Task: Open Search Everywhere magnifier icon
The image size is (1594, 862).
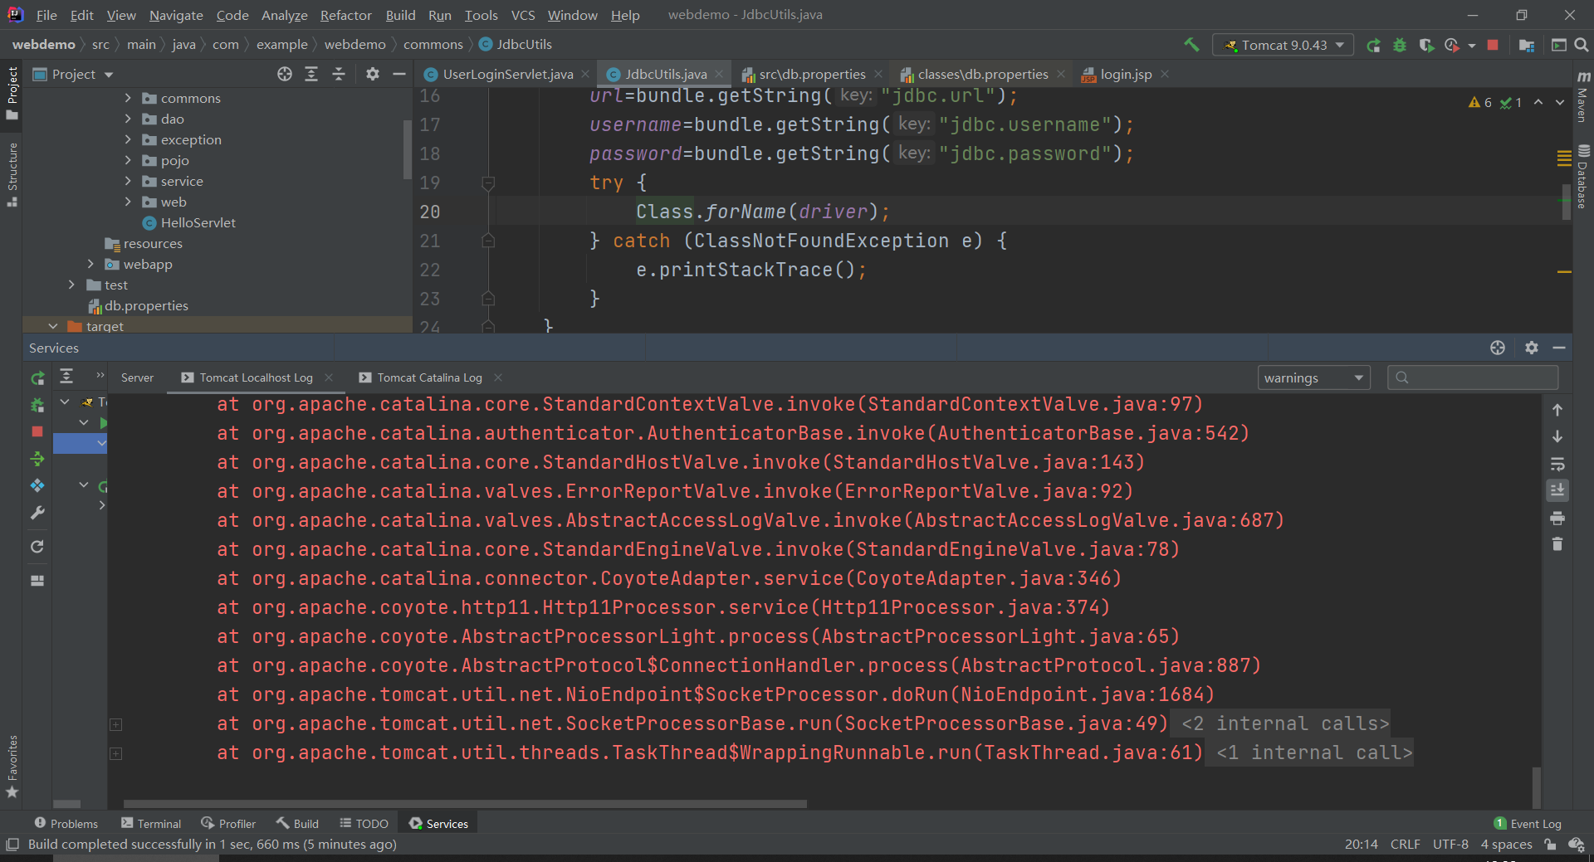Action: 1582,45
